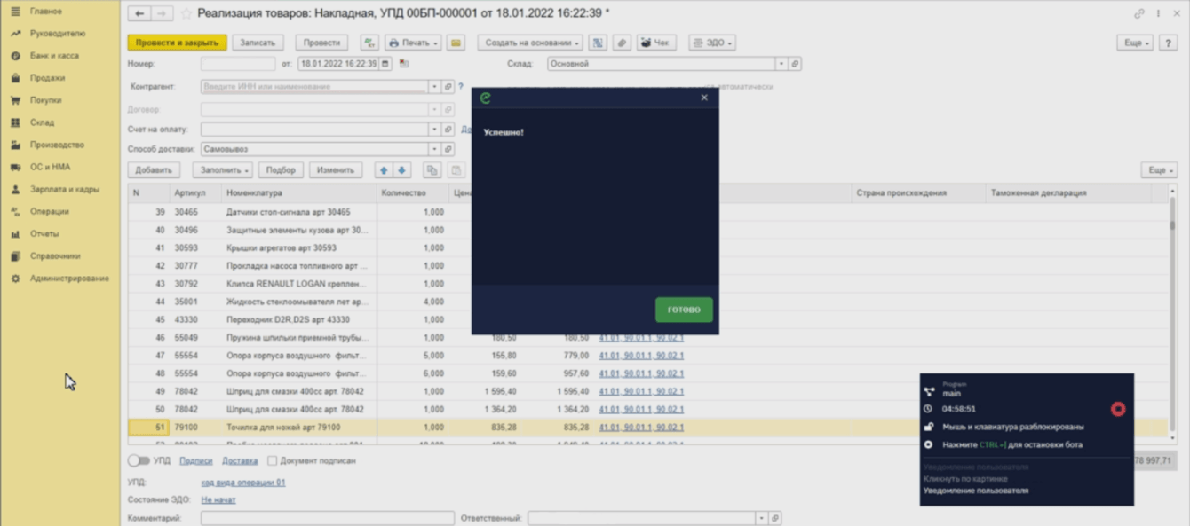1190x526 pixels.
Task: Click the green Готово button
Action: tap(684, 310)
